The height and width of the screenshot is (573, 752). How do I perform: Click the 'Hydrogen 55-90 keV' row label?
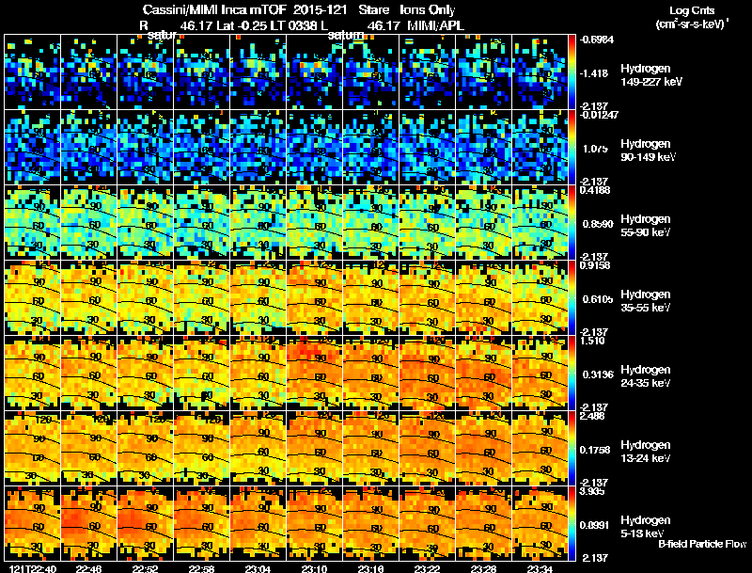click(x=646, y=226)
